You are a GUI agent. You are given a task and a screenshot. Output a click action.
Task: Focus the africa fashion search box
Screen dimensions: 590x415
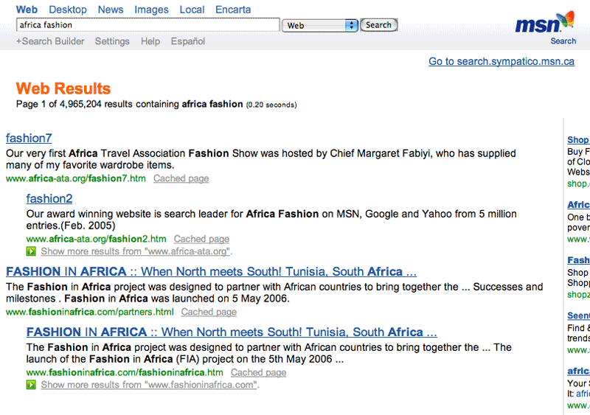(x=148, y=25)
